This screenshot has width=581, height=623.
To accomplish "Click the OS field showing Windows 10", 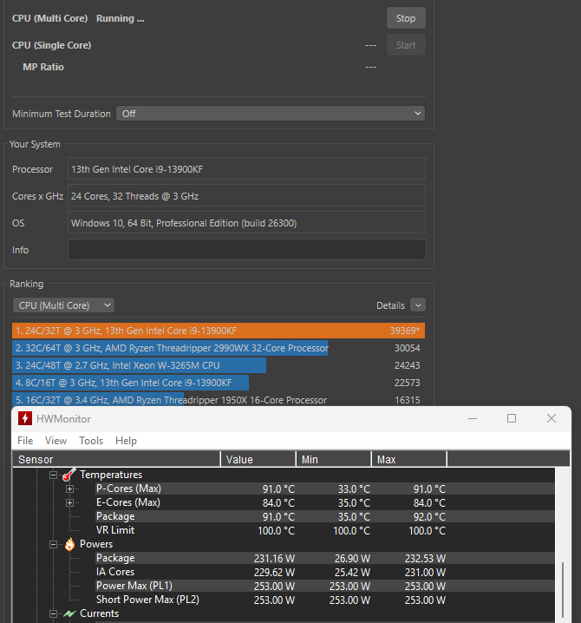I will coord(246,223).
